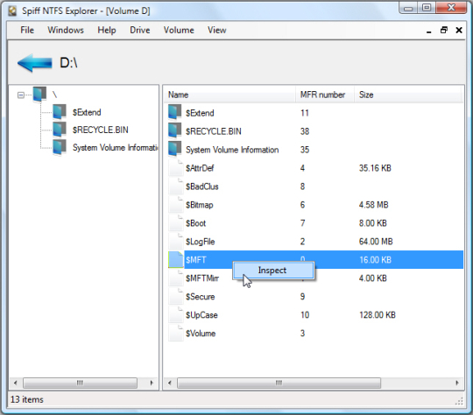Select the $Bitmap file name

[x=200, y=205]
